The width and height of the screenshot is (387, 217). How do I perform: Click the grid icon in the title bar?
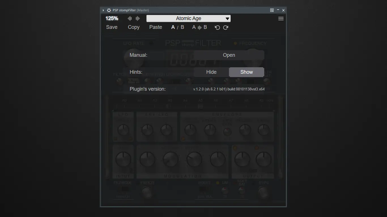click(272, 10)
